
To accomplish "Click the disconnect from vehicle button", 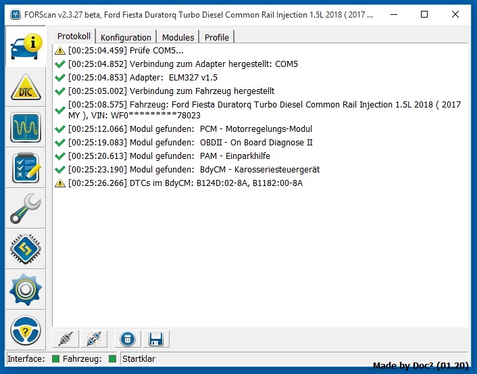I will tap(93, 339).
